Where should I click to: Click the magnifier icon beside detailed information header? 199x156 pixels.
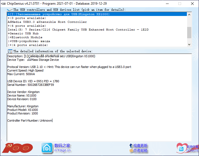pyautogui.click(x=10, y=51)
